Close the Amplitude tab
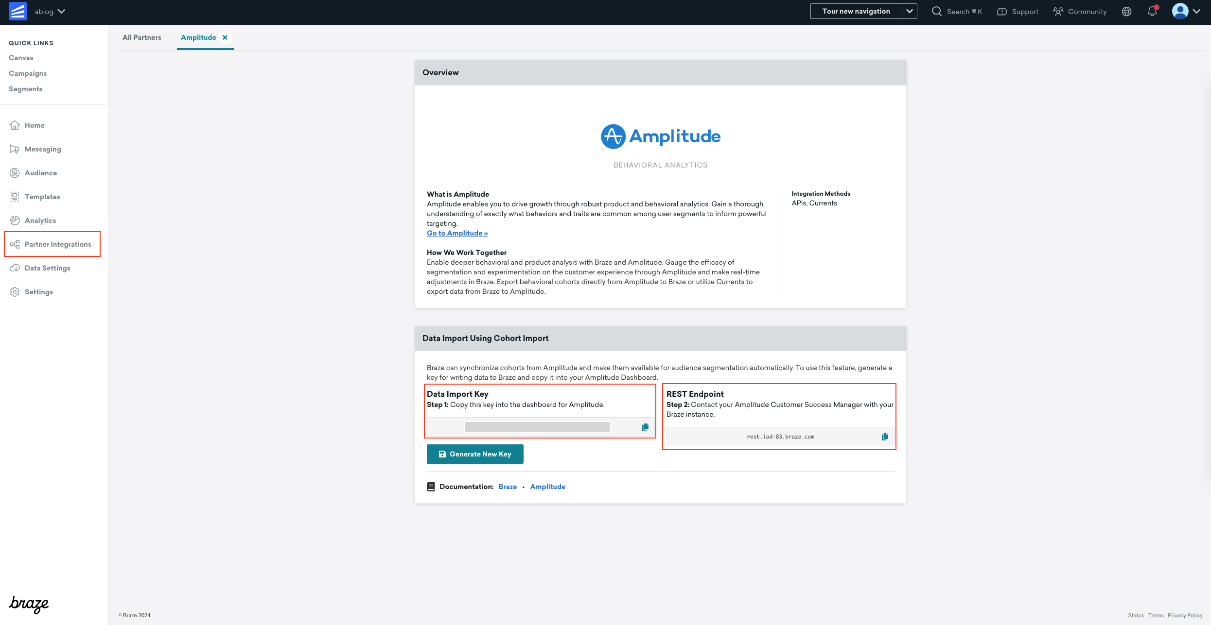Image resolution: width=1211 pixels, height=625 pixels. (x=225, y=37)
